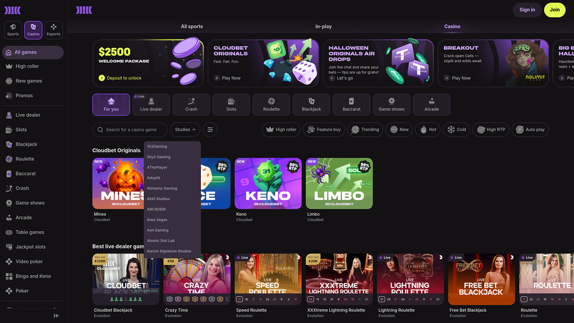The width and height of the screenshot is (574, 323).
Task: Choose Aurum Signature Studios from studios list
Action: tap(172, 252)
